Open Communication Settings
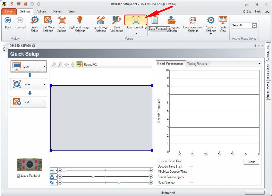The image size is (272, 196). [x=193, y=24]
